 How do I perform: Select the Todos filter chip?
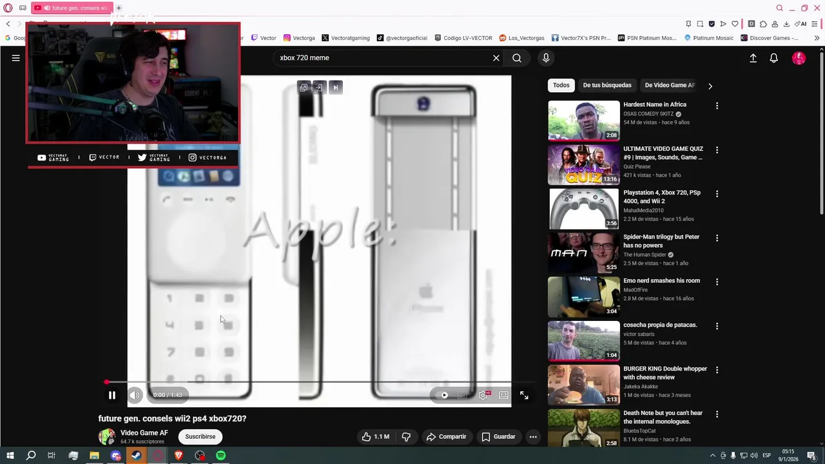coord(561,85)
